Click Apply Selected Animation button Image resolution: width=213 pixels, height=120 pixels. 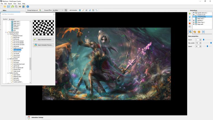[43, 39]
